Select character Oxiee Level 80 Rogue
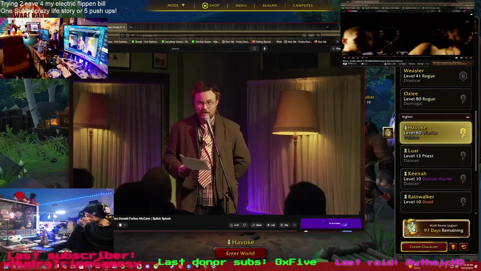 point(436,99)
